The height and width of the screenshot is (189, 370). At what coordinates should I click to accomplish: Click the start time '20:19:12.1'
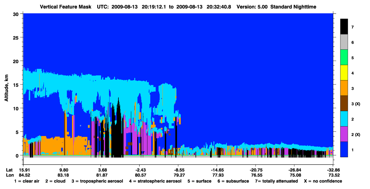point(155,7)
